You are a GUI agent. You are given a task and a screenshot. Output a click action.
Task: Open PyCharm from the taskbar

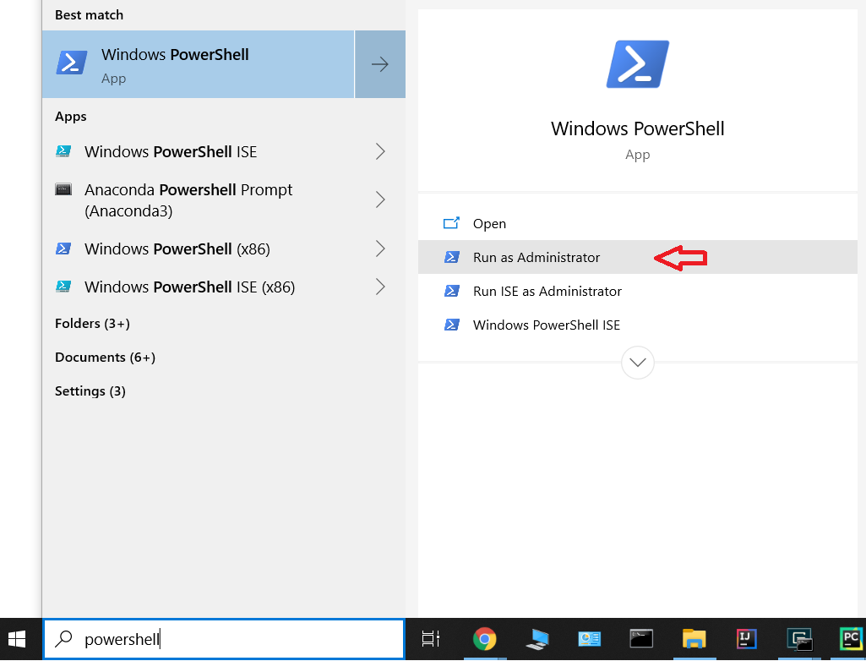(x=851, y=639)
